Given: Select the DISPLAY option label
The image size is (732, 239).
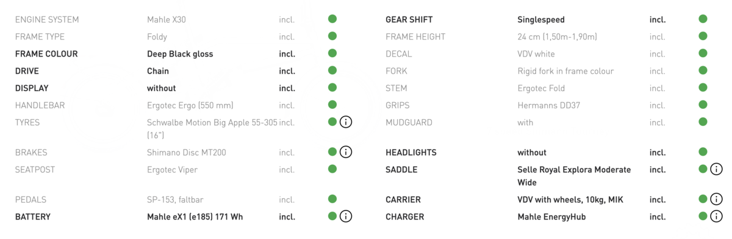Looking at the screenshot, I should 32,88.
